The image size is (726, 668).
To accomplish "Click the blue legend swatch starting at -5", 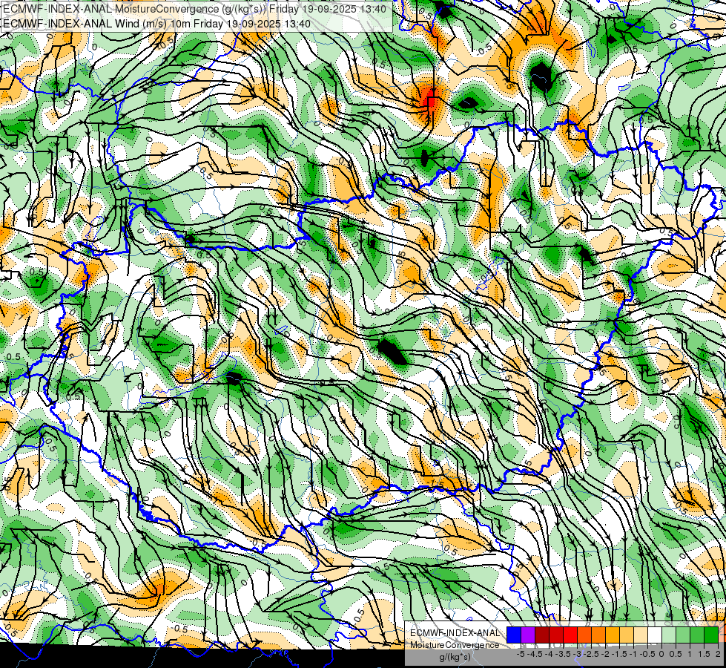I will click(x=514, y=635).
